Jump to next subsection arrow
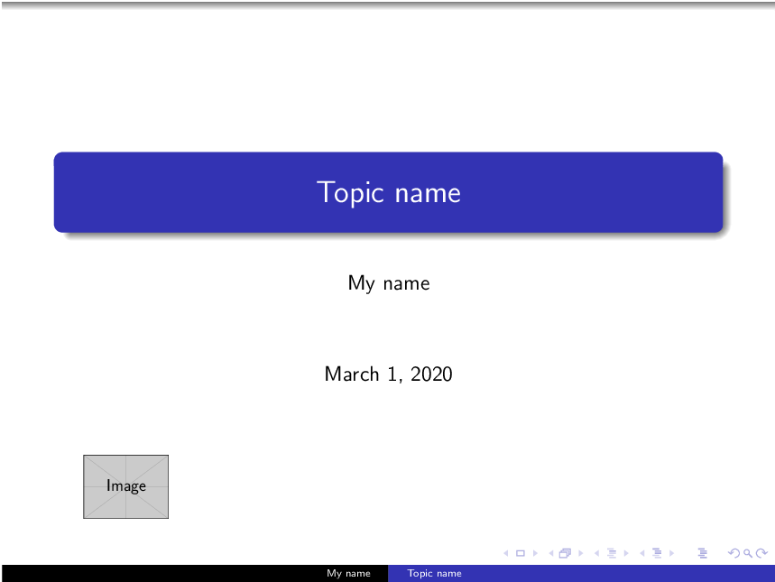Screen dimensions: 775x582 (x=625, y=553)
